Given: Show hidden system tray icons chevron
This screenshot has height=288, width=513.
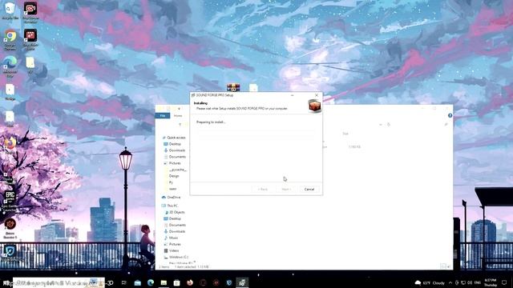Looking at the screenshot, I should (x=450, y=282).
